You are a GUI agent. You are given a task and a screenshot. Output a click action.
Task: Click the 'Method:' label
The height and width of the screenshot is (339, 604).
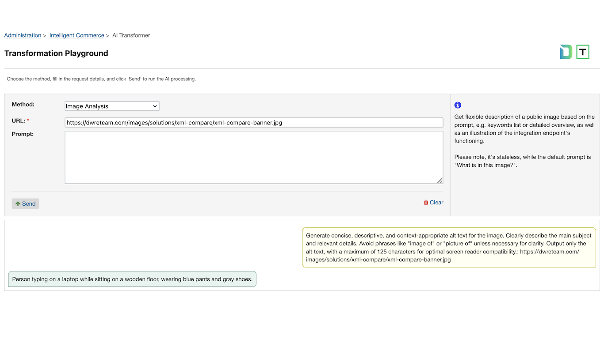[x=23, y=105]
